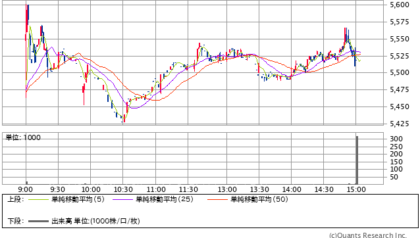
Task: Click the 10:30 time axis label
Action: pos(123,189)
